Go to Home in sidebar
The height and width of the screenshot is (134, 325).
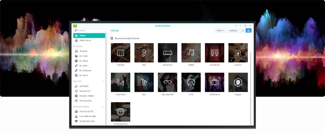click(89, 36)
